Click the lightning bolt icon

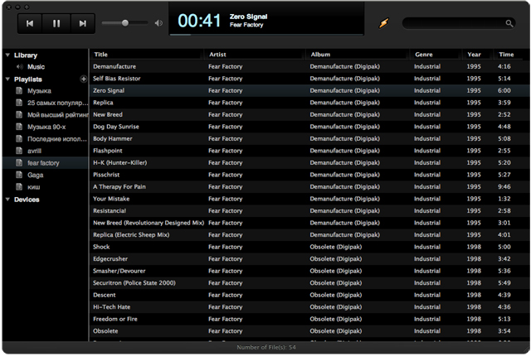coord(383,23)
